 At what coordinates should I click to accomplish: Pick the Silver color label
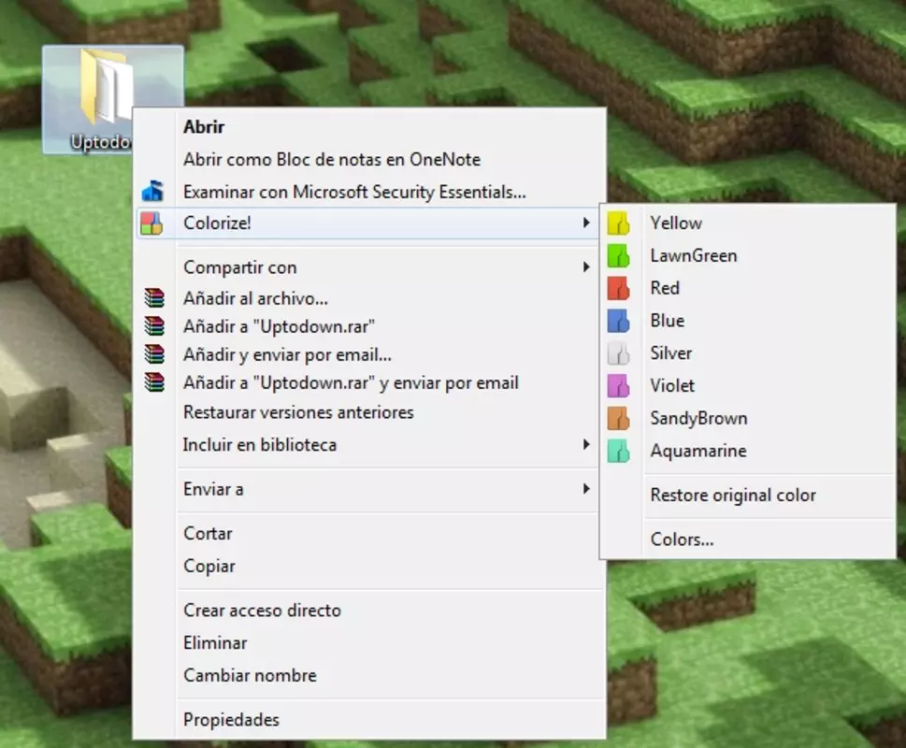point(670,352)
